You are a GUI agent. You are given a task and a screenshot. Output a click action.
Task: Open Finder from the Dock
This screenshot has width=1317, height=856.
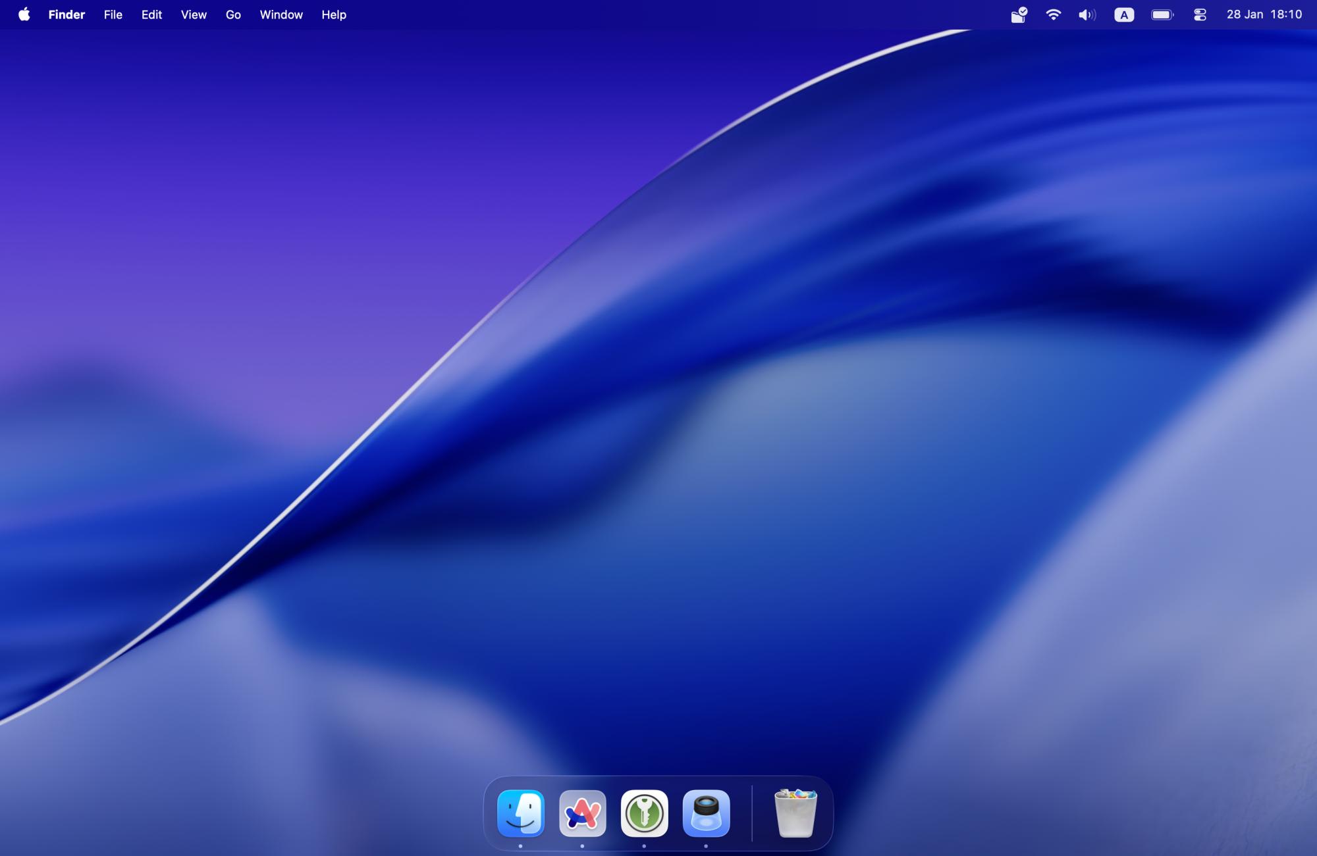520,813
